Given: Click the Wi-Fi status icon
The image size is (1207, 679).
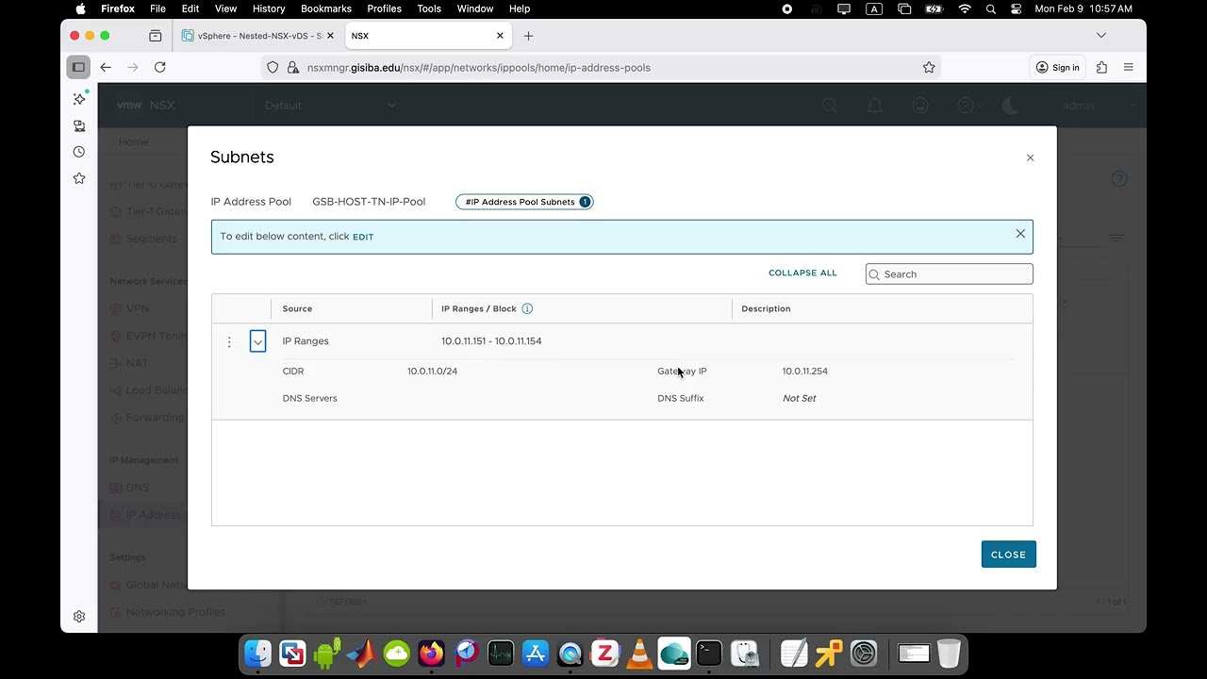Looking at the screenshot, I should tap(964, 8).
